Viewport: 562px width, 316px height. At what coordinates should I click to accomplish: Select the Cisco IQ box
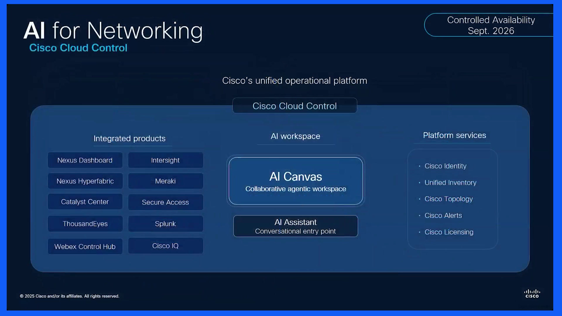165,245
